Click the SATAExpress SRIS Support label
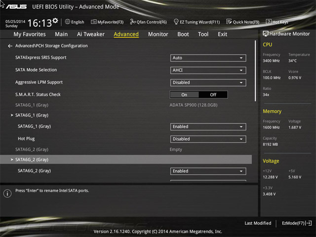 (40, 58)
